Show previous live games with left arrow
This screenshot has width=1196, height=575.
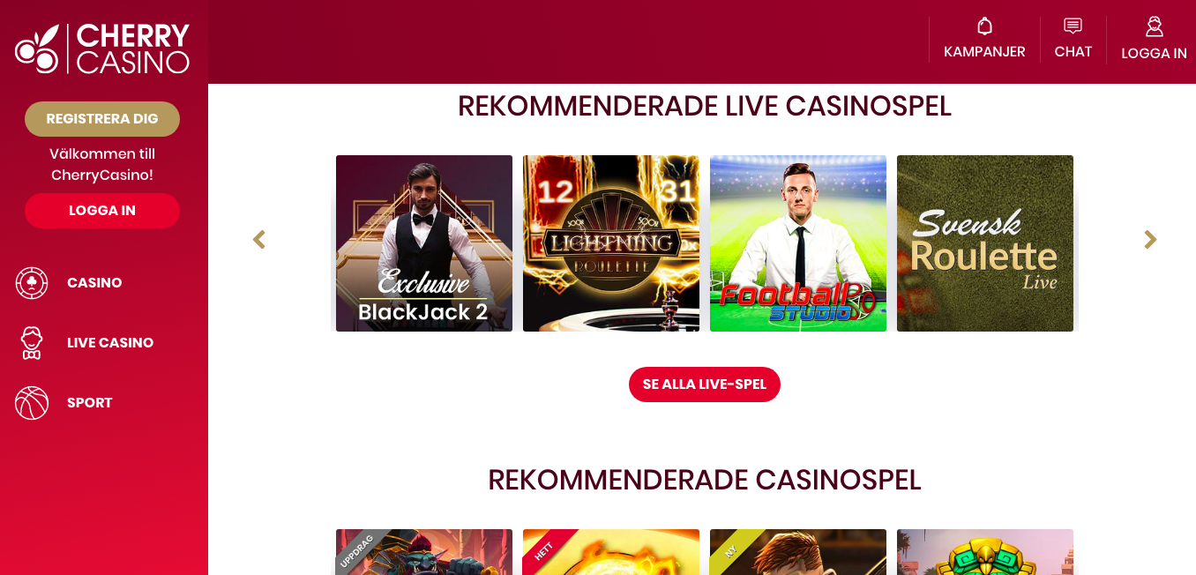(259, 240)
